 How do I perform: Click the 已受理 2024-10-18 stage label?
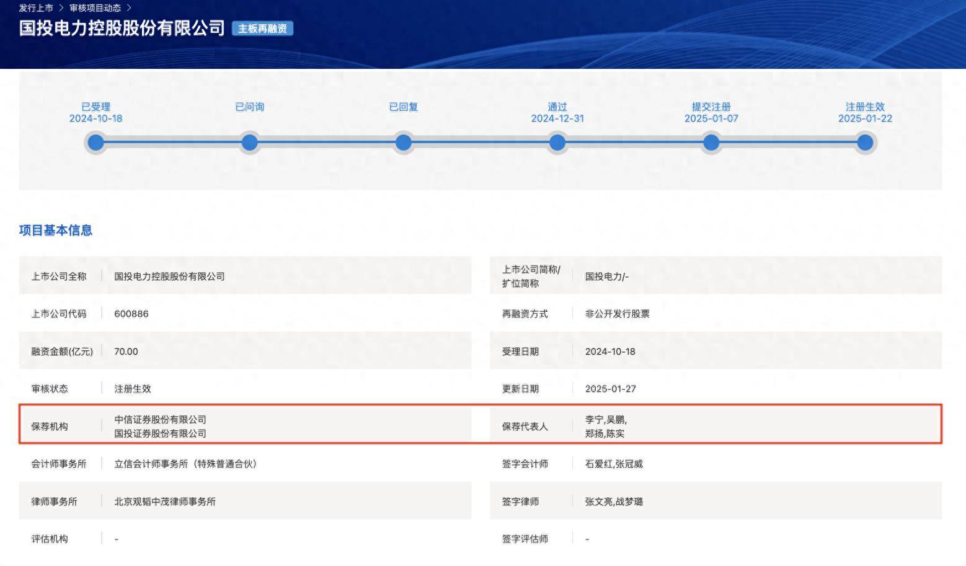point(95,112)
